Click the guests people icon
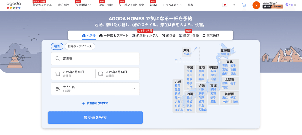This screenshot has height=135, width=302. (58, 89)
